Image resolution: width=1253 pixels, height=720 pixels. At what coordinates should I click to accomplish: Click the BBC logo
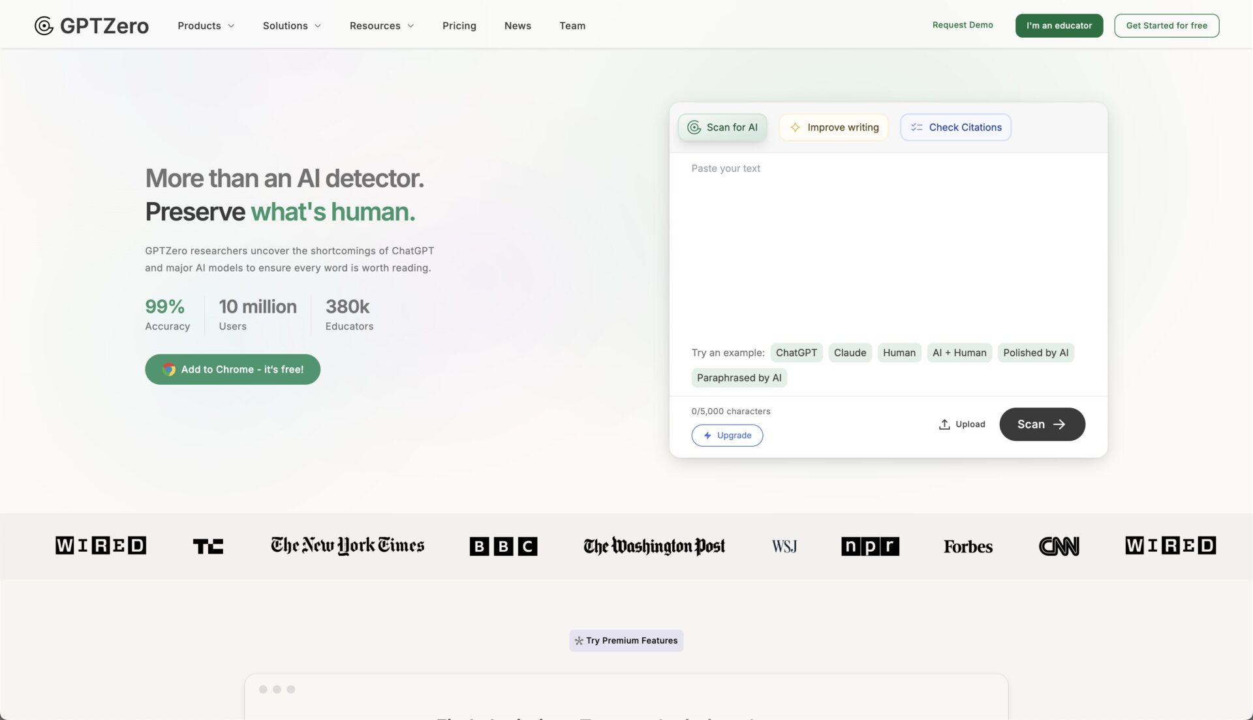pos(503,546)
